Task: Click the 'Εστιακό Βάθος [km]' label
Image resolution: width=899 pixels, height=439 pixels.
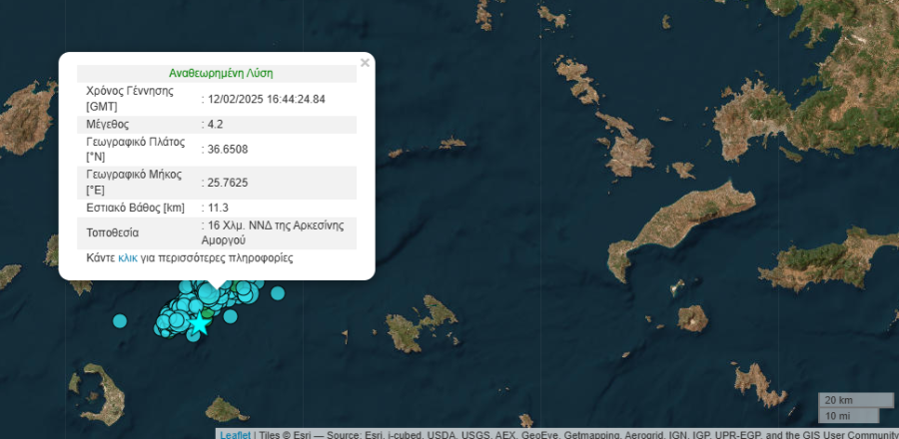Action: pyautogui.click(x=137, y=208)
